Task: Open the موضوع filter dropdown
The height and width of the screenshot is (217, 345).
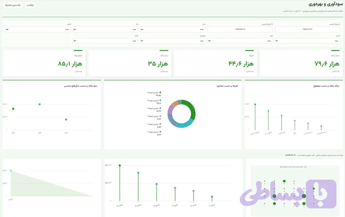Action: (x=173, y=41)
